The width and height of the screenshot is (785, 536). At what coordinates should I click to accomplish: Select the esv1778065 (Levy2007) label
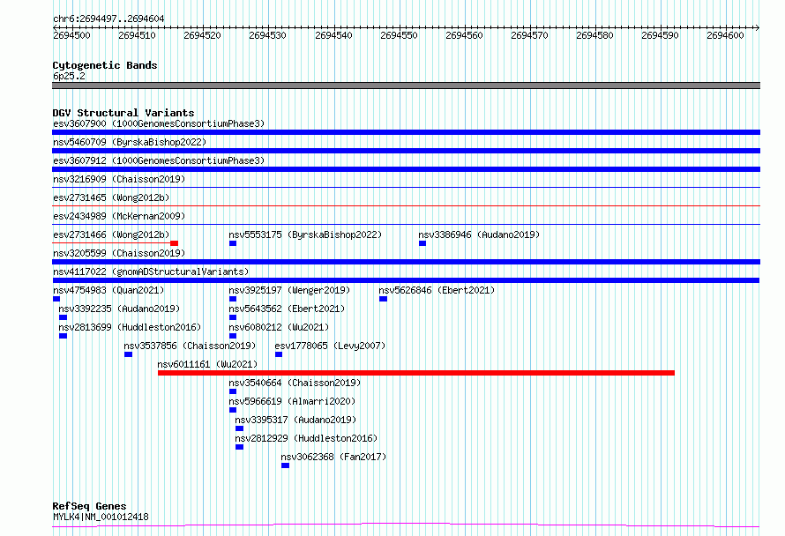330,346
